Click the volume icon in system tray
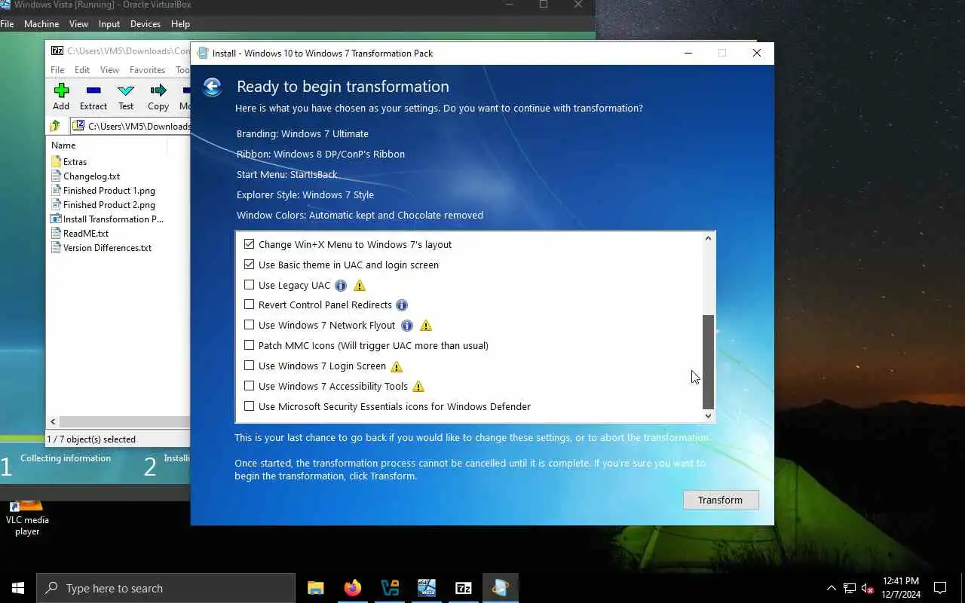 tap(868, 588)
